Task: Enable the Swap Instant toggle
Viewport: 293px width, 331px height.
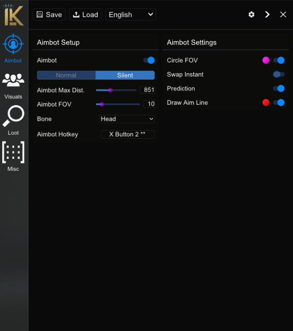Action: click(x=279, y=74)
